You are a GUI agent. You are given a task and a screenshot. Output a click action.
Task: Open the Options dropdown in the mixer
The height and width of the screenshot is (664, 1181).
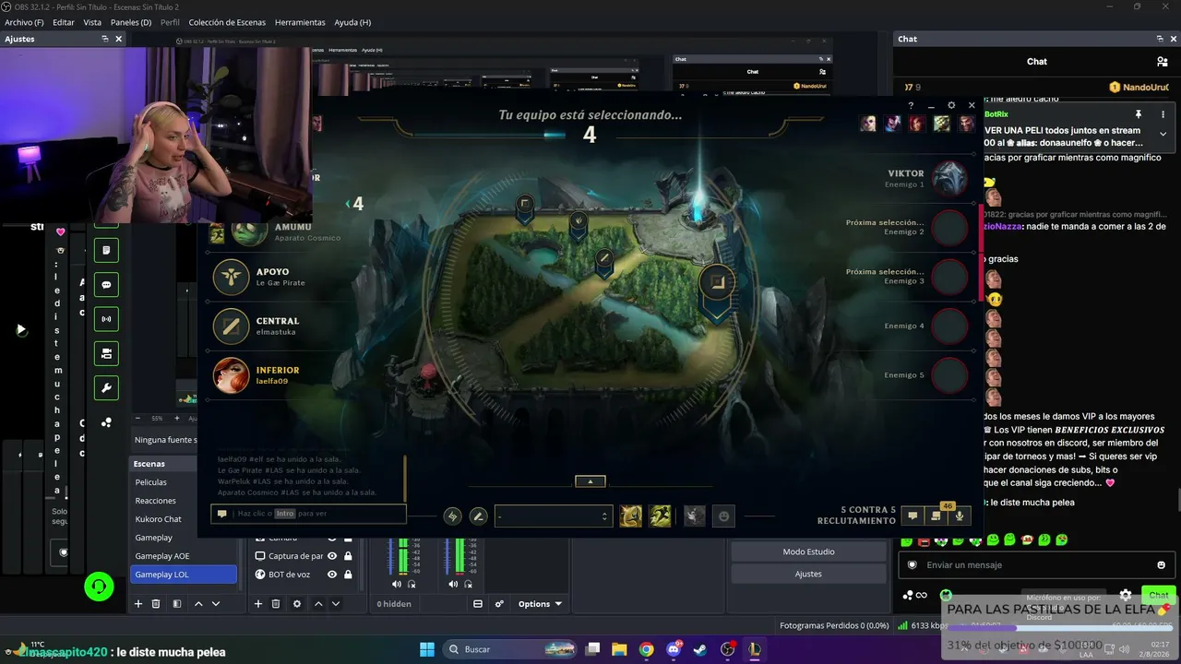coord(540,604)
